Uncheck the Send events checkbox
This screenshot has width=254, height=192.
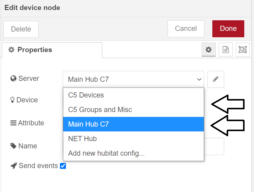pyautogui.click(x=63, y=166)
